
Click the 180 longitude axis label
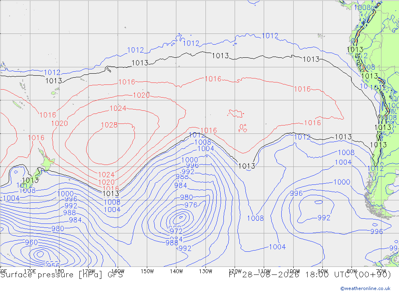click(x=59, y=271)
